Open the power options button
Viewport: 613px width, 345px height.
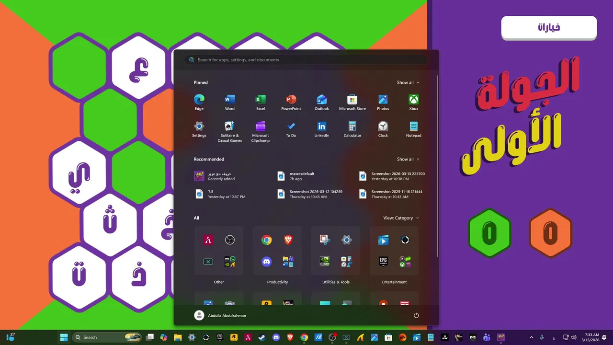pyautogui.click(x=416, y=315)
